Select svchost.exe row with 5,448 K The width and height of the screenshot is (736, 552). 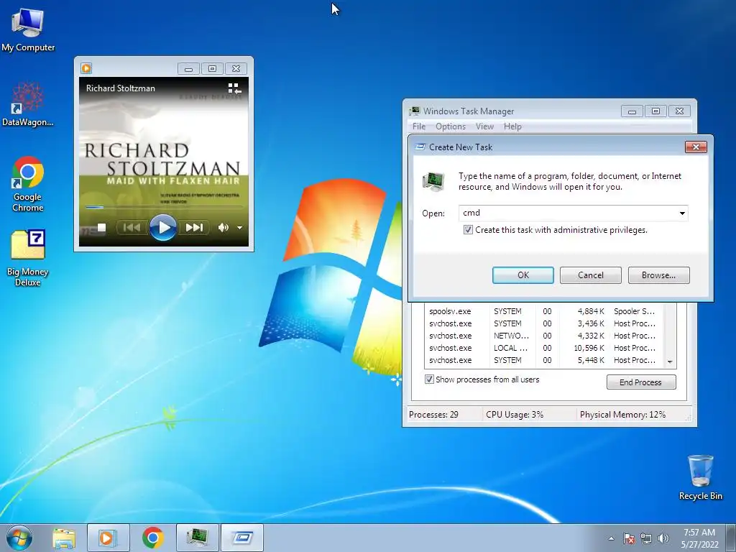545,360
